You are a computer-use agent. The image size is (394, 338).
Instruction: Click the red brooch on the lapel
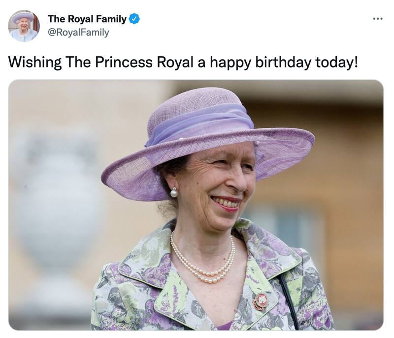coord(260,300)
